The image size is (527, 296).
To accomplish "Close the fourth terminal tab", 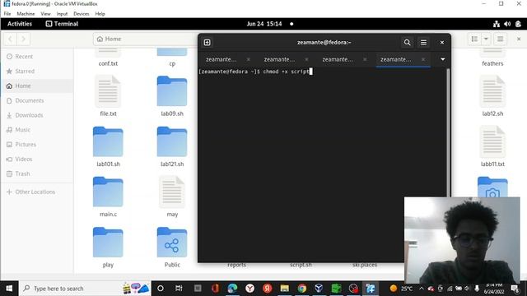I will 423,59.
